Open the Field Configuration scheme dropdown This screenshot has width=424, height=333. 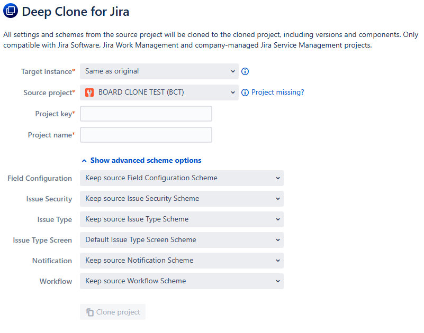(182, 178)
